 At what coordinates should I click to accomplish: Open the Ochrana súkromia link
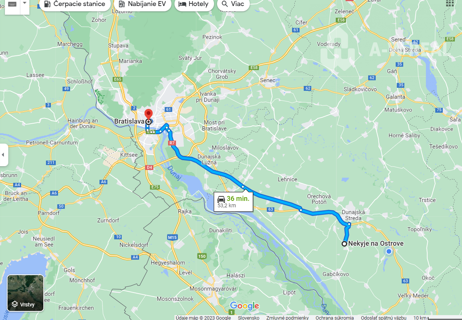point(335,318)
